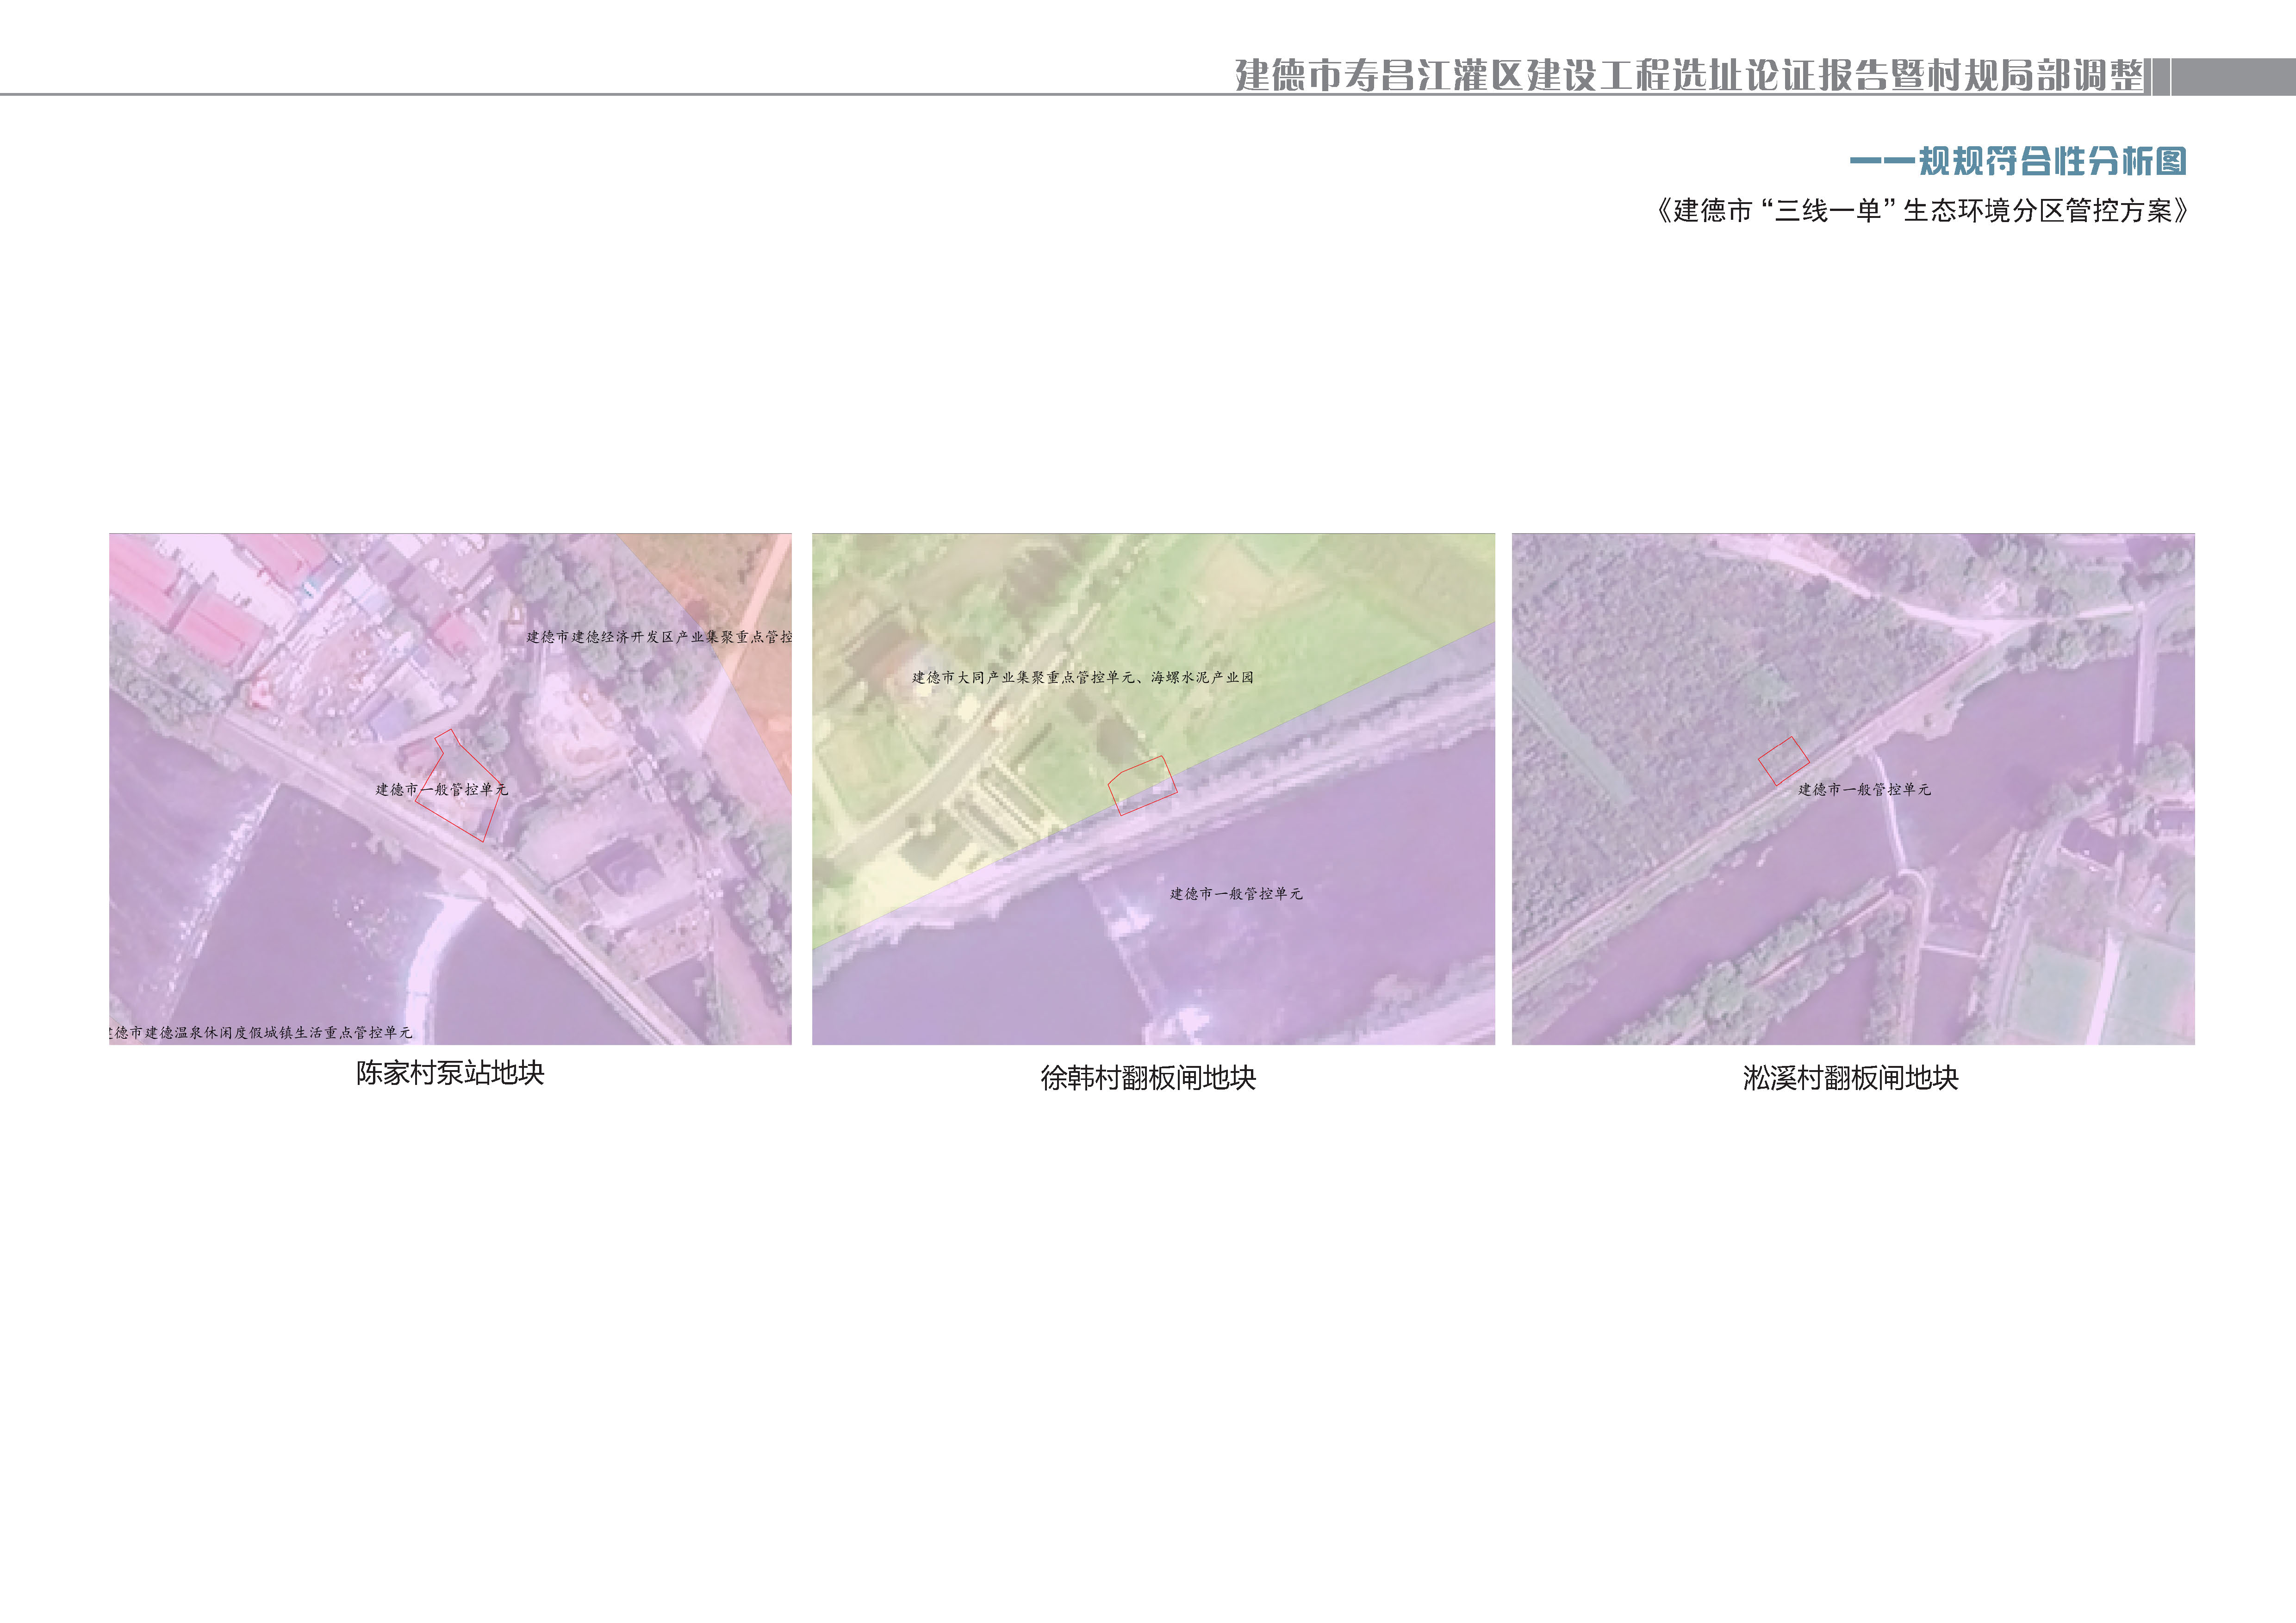The width and height of the screenshot is (2296, 1623).
Task: Click the 大同产业集聚重点管控单元、海螺水泥产业园 label
Action: click(1082, 678)
